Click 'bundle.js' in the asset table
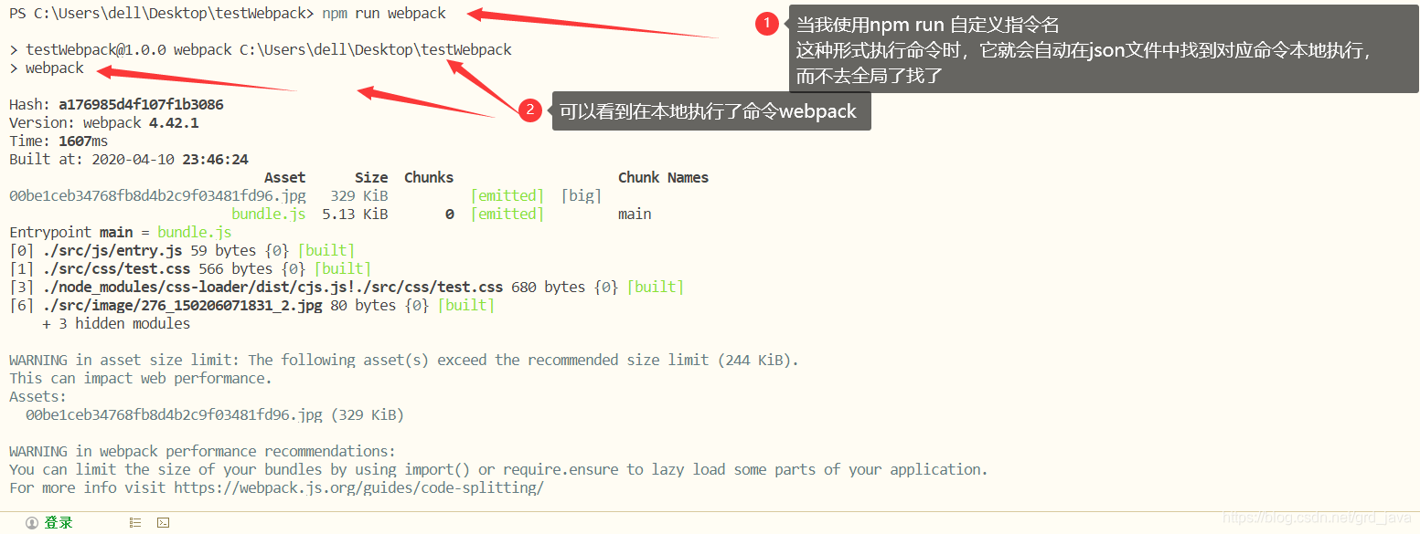 [x=269, y=214]
